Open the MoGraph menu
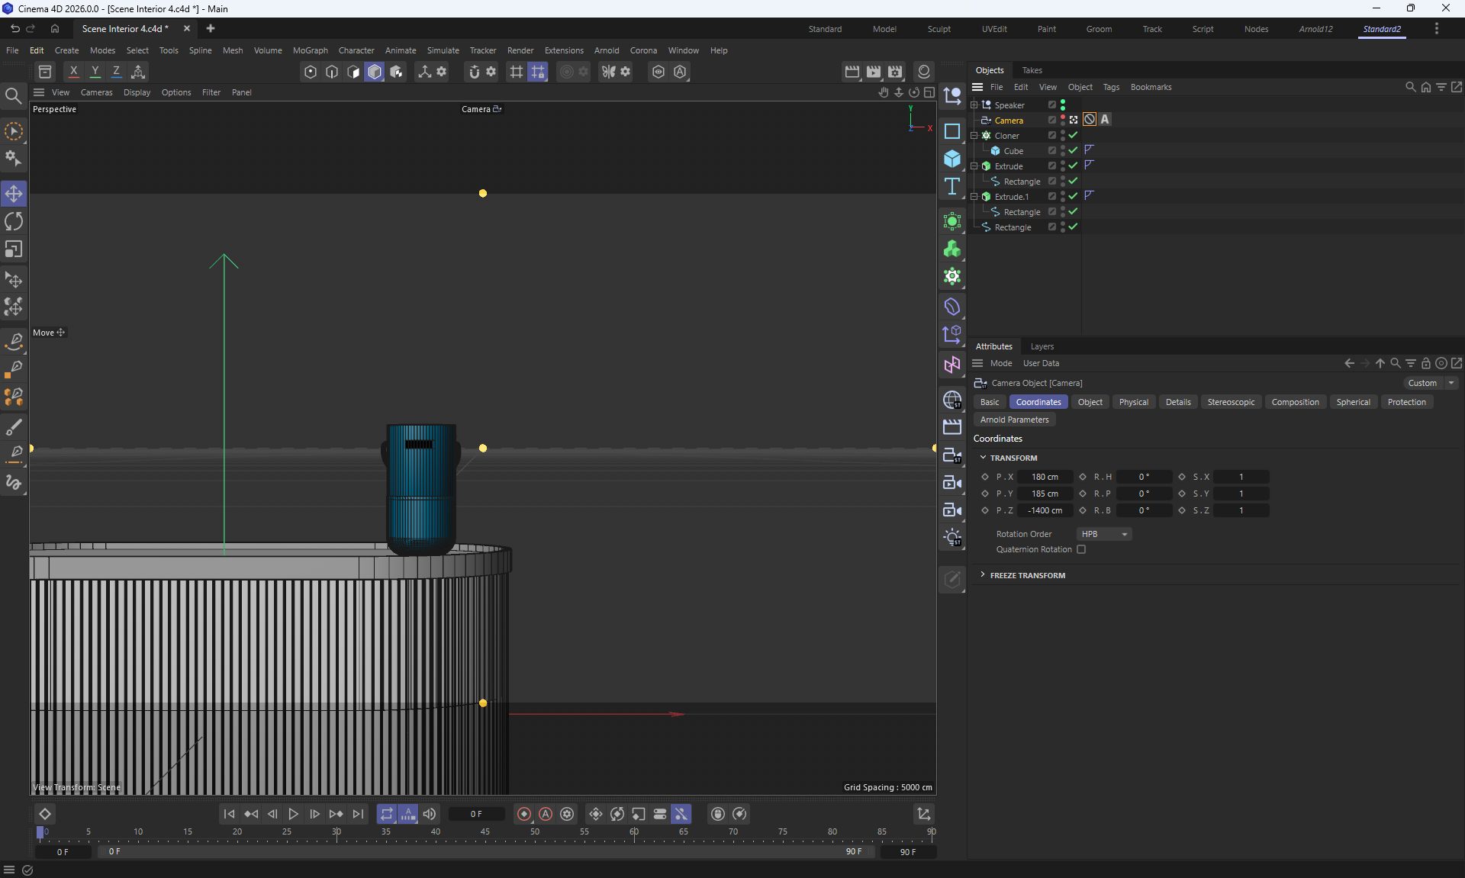The image size is (1465, 878). point(310,50)
